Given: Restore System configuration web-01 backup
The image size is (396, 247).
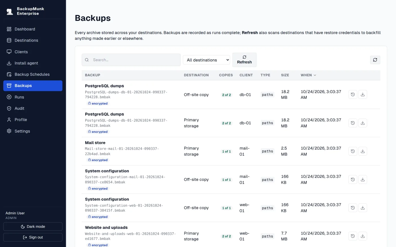Looking at the screenshot, I should (x=353, y=208).
